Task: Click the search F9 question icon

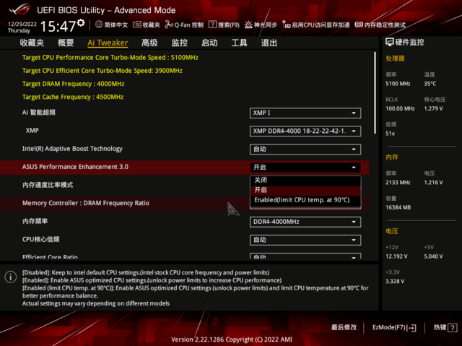Action: 212,25
